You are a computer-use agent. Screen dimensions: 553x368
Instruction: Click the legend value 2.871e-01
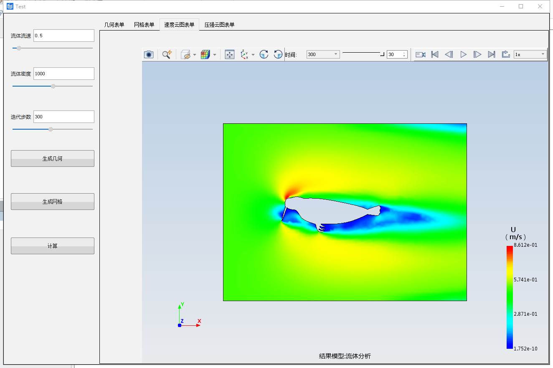click(525, 314)
